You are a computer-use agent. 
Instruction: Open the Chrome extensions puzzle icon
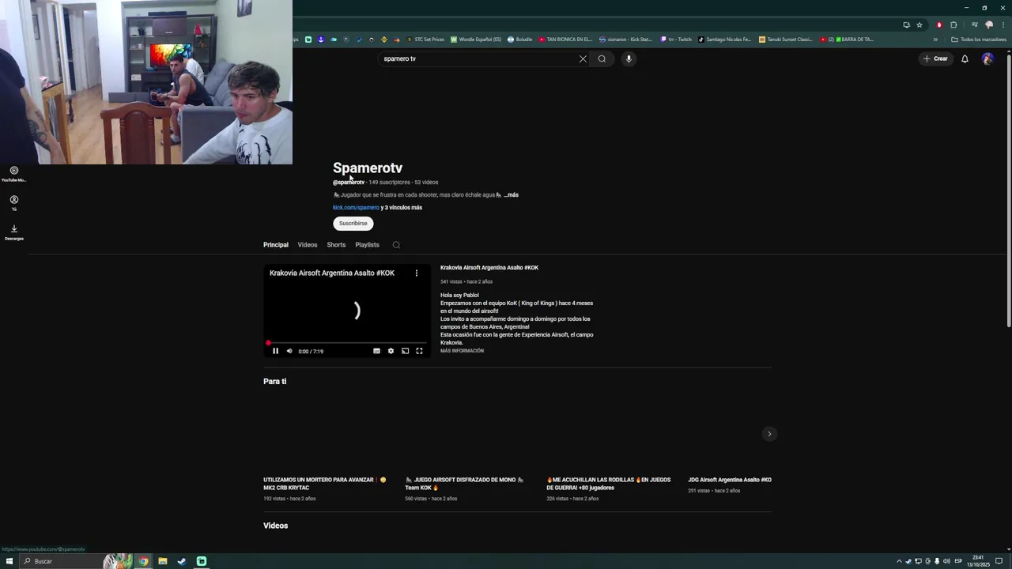[x=953, y=24]
